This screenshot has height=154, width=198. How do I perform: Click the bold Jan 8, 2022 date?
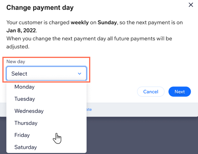click(21, 31)
